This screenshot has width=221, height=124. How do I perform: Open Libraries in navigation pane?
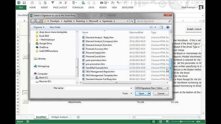41,59
